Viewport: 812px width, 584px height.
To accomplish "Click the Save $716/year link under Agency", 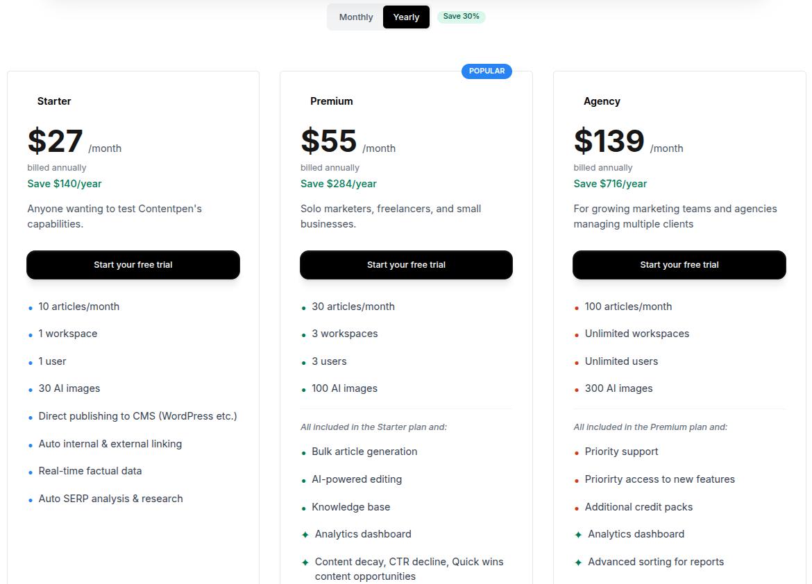I will (x=610, y=184).
